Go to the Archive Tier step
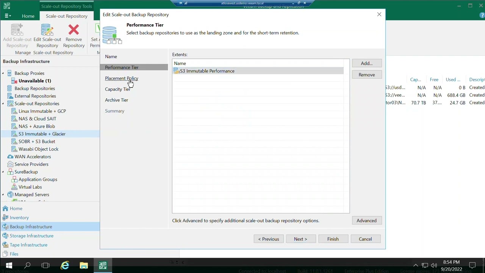 [x=116, y=100]
